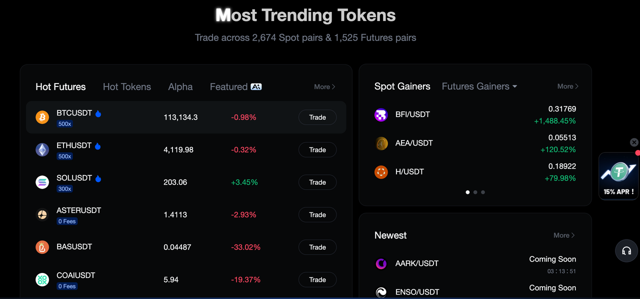
Task: Open the 15% APR promotion thumbnail
Action: pyautogui.click(x=619, y=176)
